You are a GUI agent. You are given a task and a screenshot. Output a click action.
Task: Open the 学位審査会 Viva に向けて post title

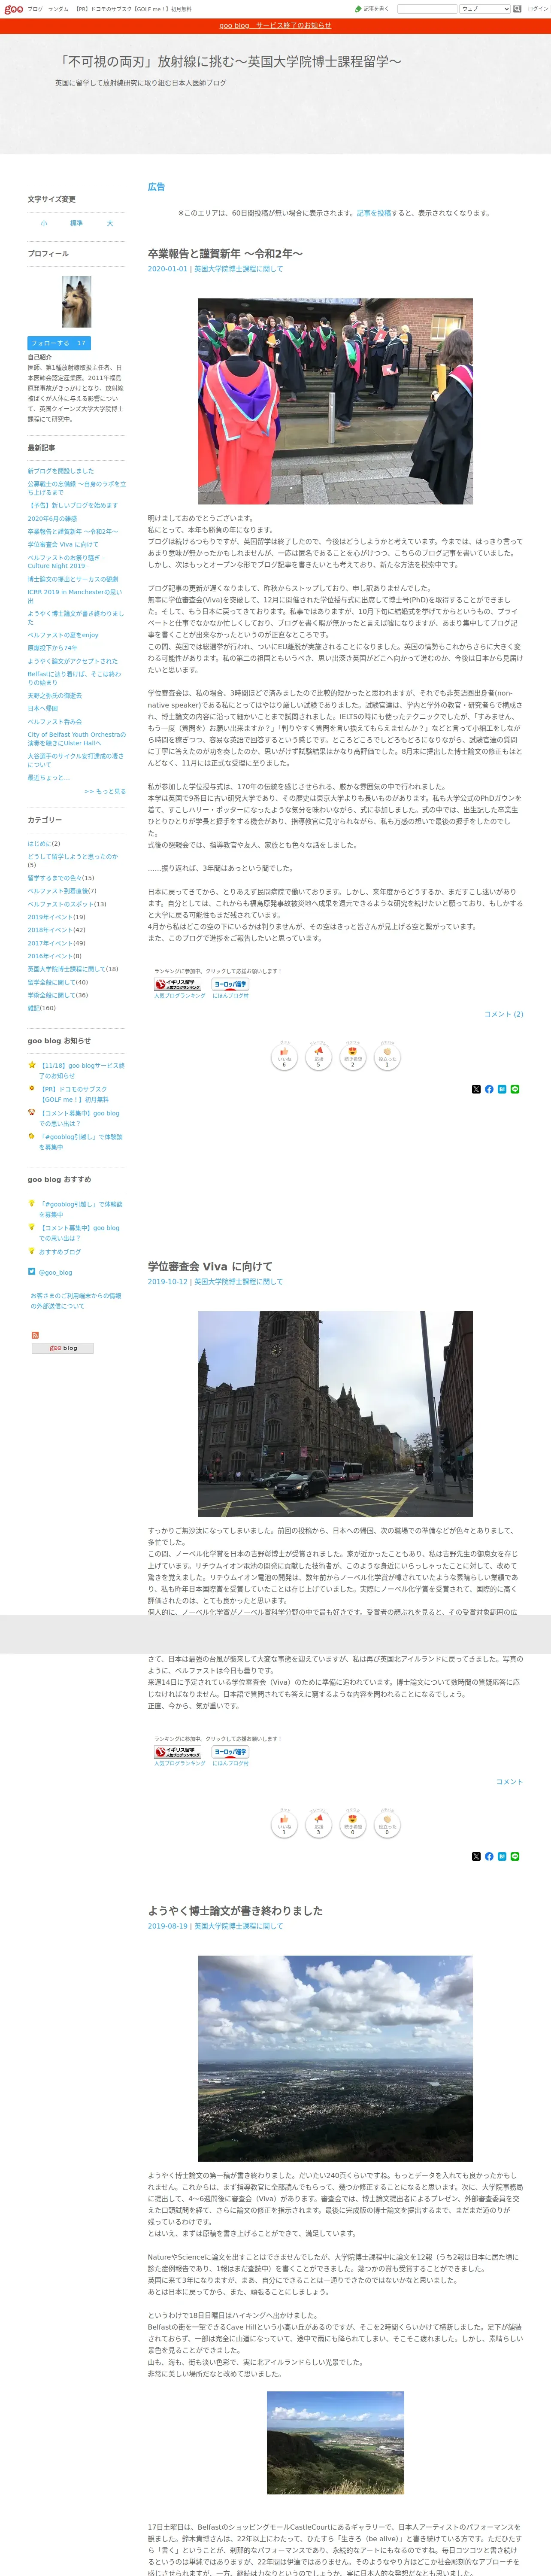[210, 1267]
